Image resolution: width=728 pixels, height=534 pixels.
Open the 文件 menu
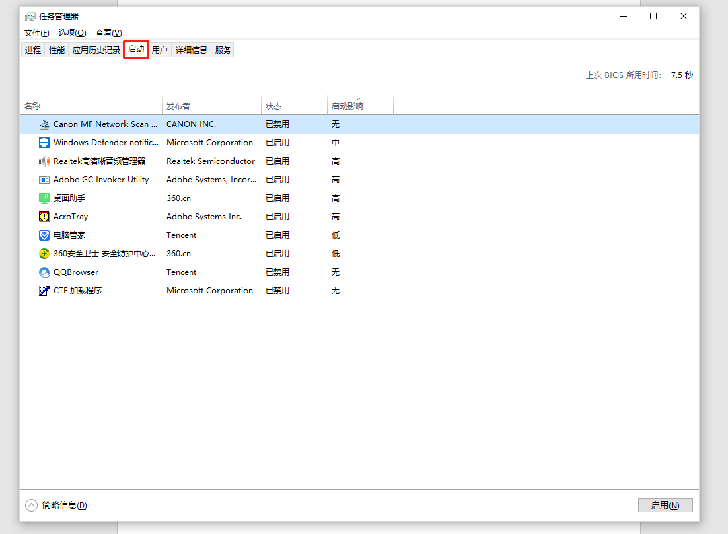pos(36,33)
